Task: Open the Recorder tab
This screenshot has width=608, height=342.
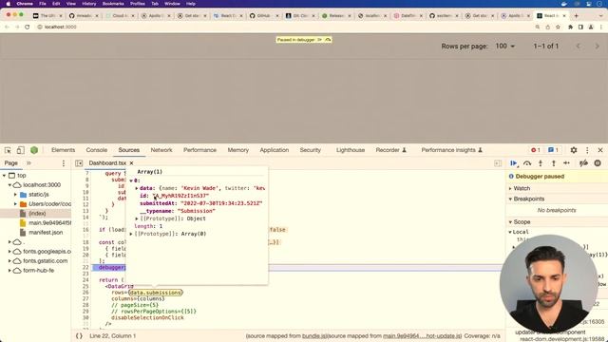Action: (390, 150)
